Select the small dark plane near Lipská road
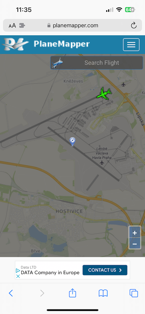The width and height of the screenshot is (145, 314). [x=124, y=85]
